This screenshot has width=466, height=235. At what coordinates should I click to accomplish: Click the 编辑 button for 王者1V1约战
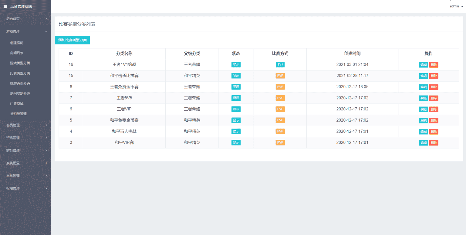[423, 65]
